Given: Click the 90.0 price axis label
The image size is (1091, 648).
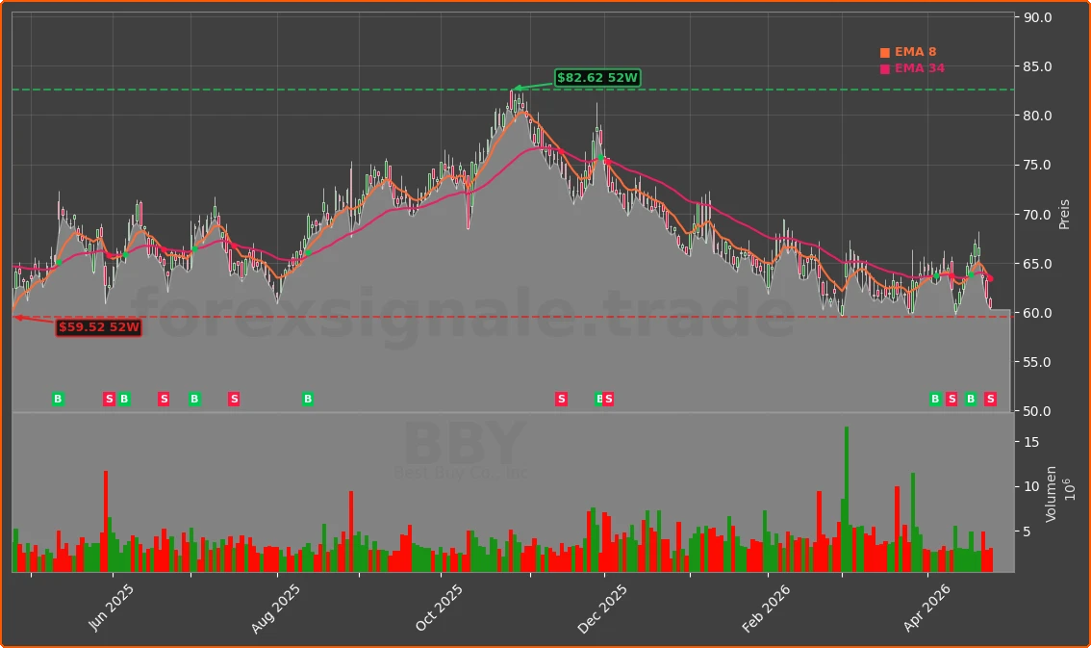Looking at the screenshot, I should pyautogui.click(x=1037, y=17).
